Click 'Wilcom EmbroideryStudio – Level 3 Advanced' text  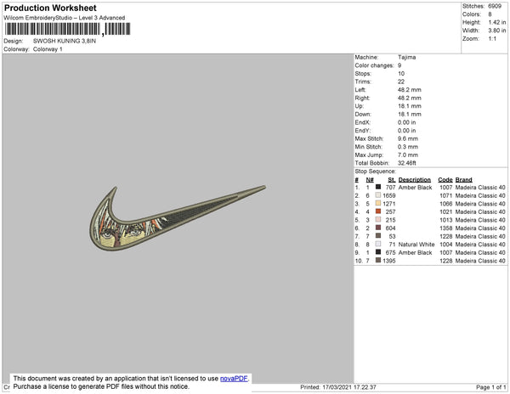pyautogui.click(x=65, y=18)
